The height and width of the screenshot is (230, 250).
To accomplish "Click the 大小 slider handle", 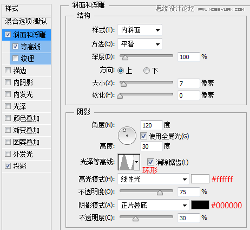I will [x=123, y=84].
